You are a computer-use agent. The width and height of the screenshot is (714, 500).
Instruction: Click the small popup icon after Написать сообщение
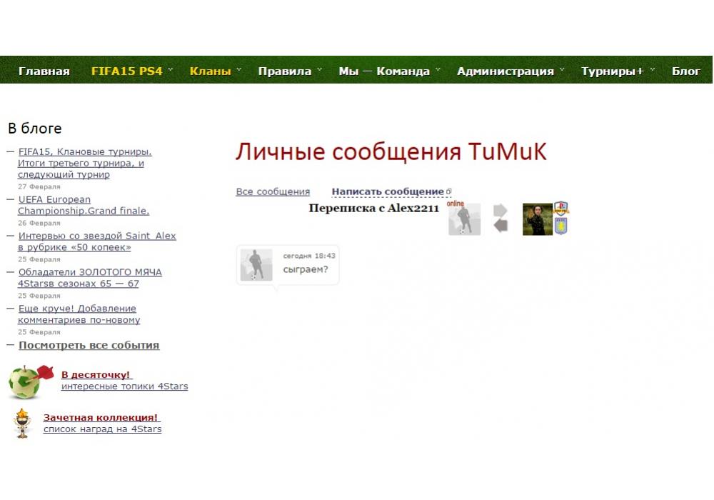(448, 191)
